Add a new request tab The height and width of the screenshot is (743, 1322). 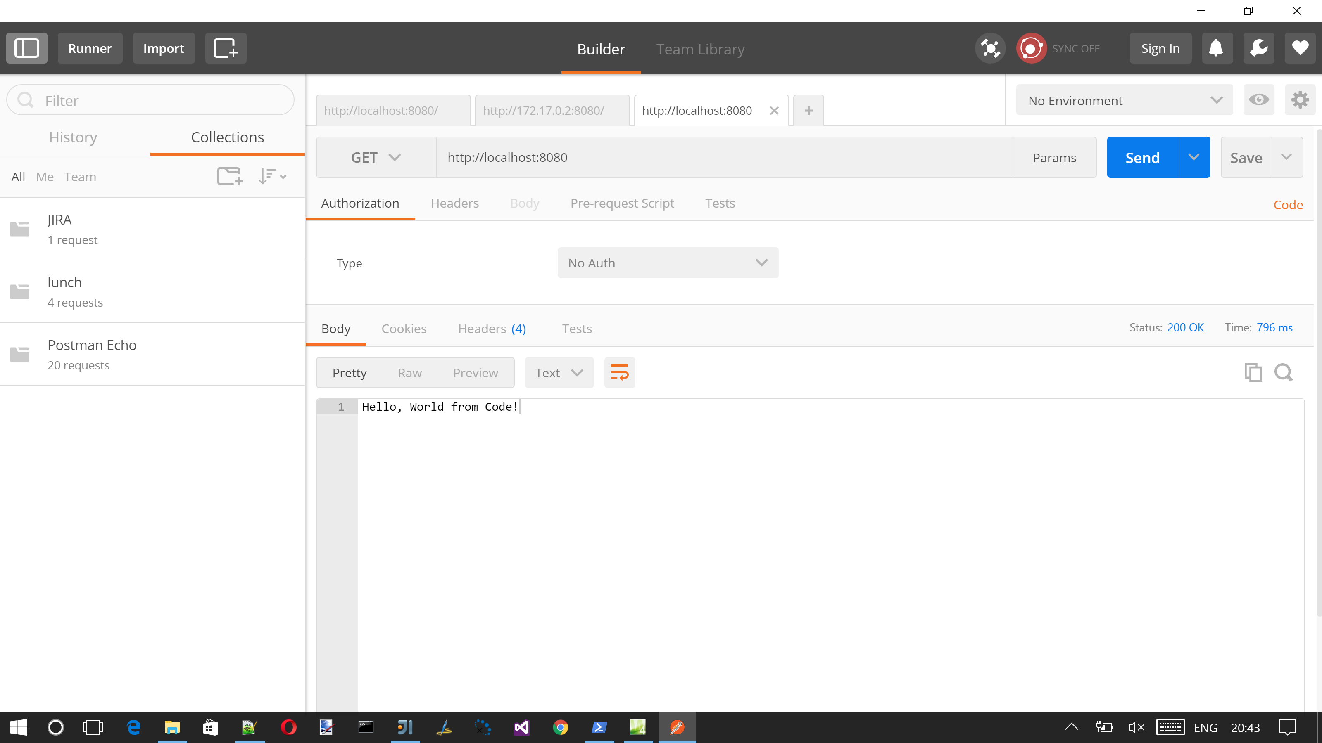808,110
